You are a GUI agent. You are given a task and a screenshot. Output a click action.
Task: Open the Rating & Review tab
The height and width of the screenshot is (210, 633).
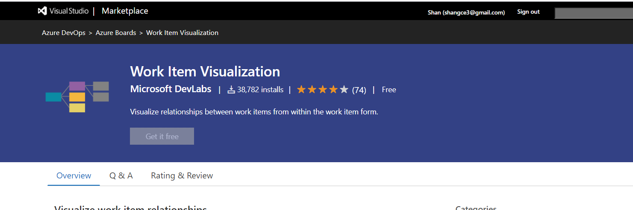(x=182, y=175)
